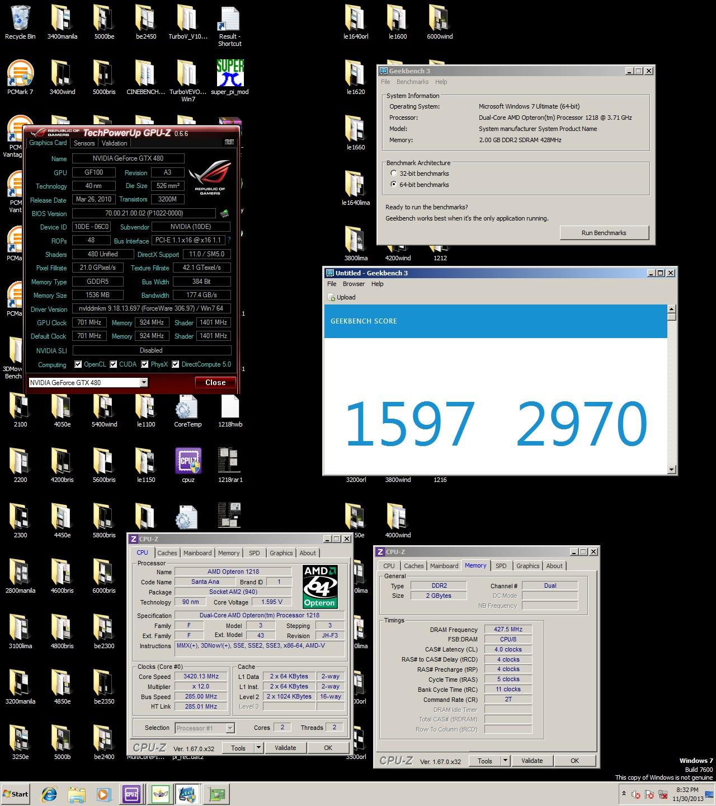Image resolution: width=716 pixels, height=806 pixels.
Task: Switch to CPU-Z in the taskbar
Action: pyautogui.click(x=131, y=794)
